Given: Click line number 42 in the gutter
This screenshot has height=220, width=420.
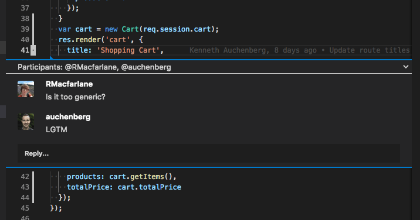Looking at the screenshot, I should (x=25, y=177).
